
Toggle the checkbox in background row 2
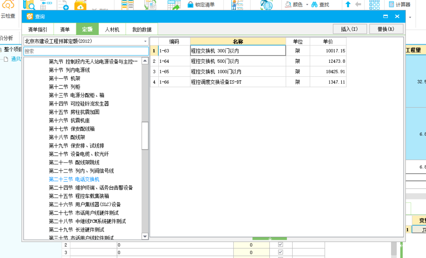click(281, 244)
